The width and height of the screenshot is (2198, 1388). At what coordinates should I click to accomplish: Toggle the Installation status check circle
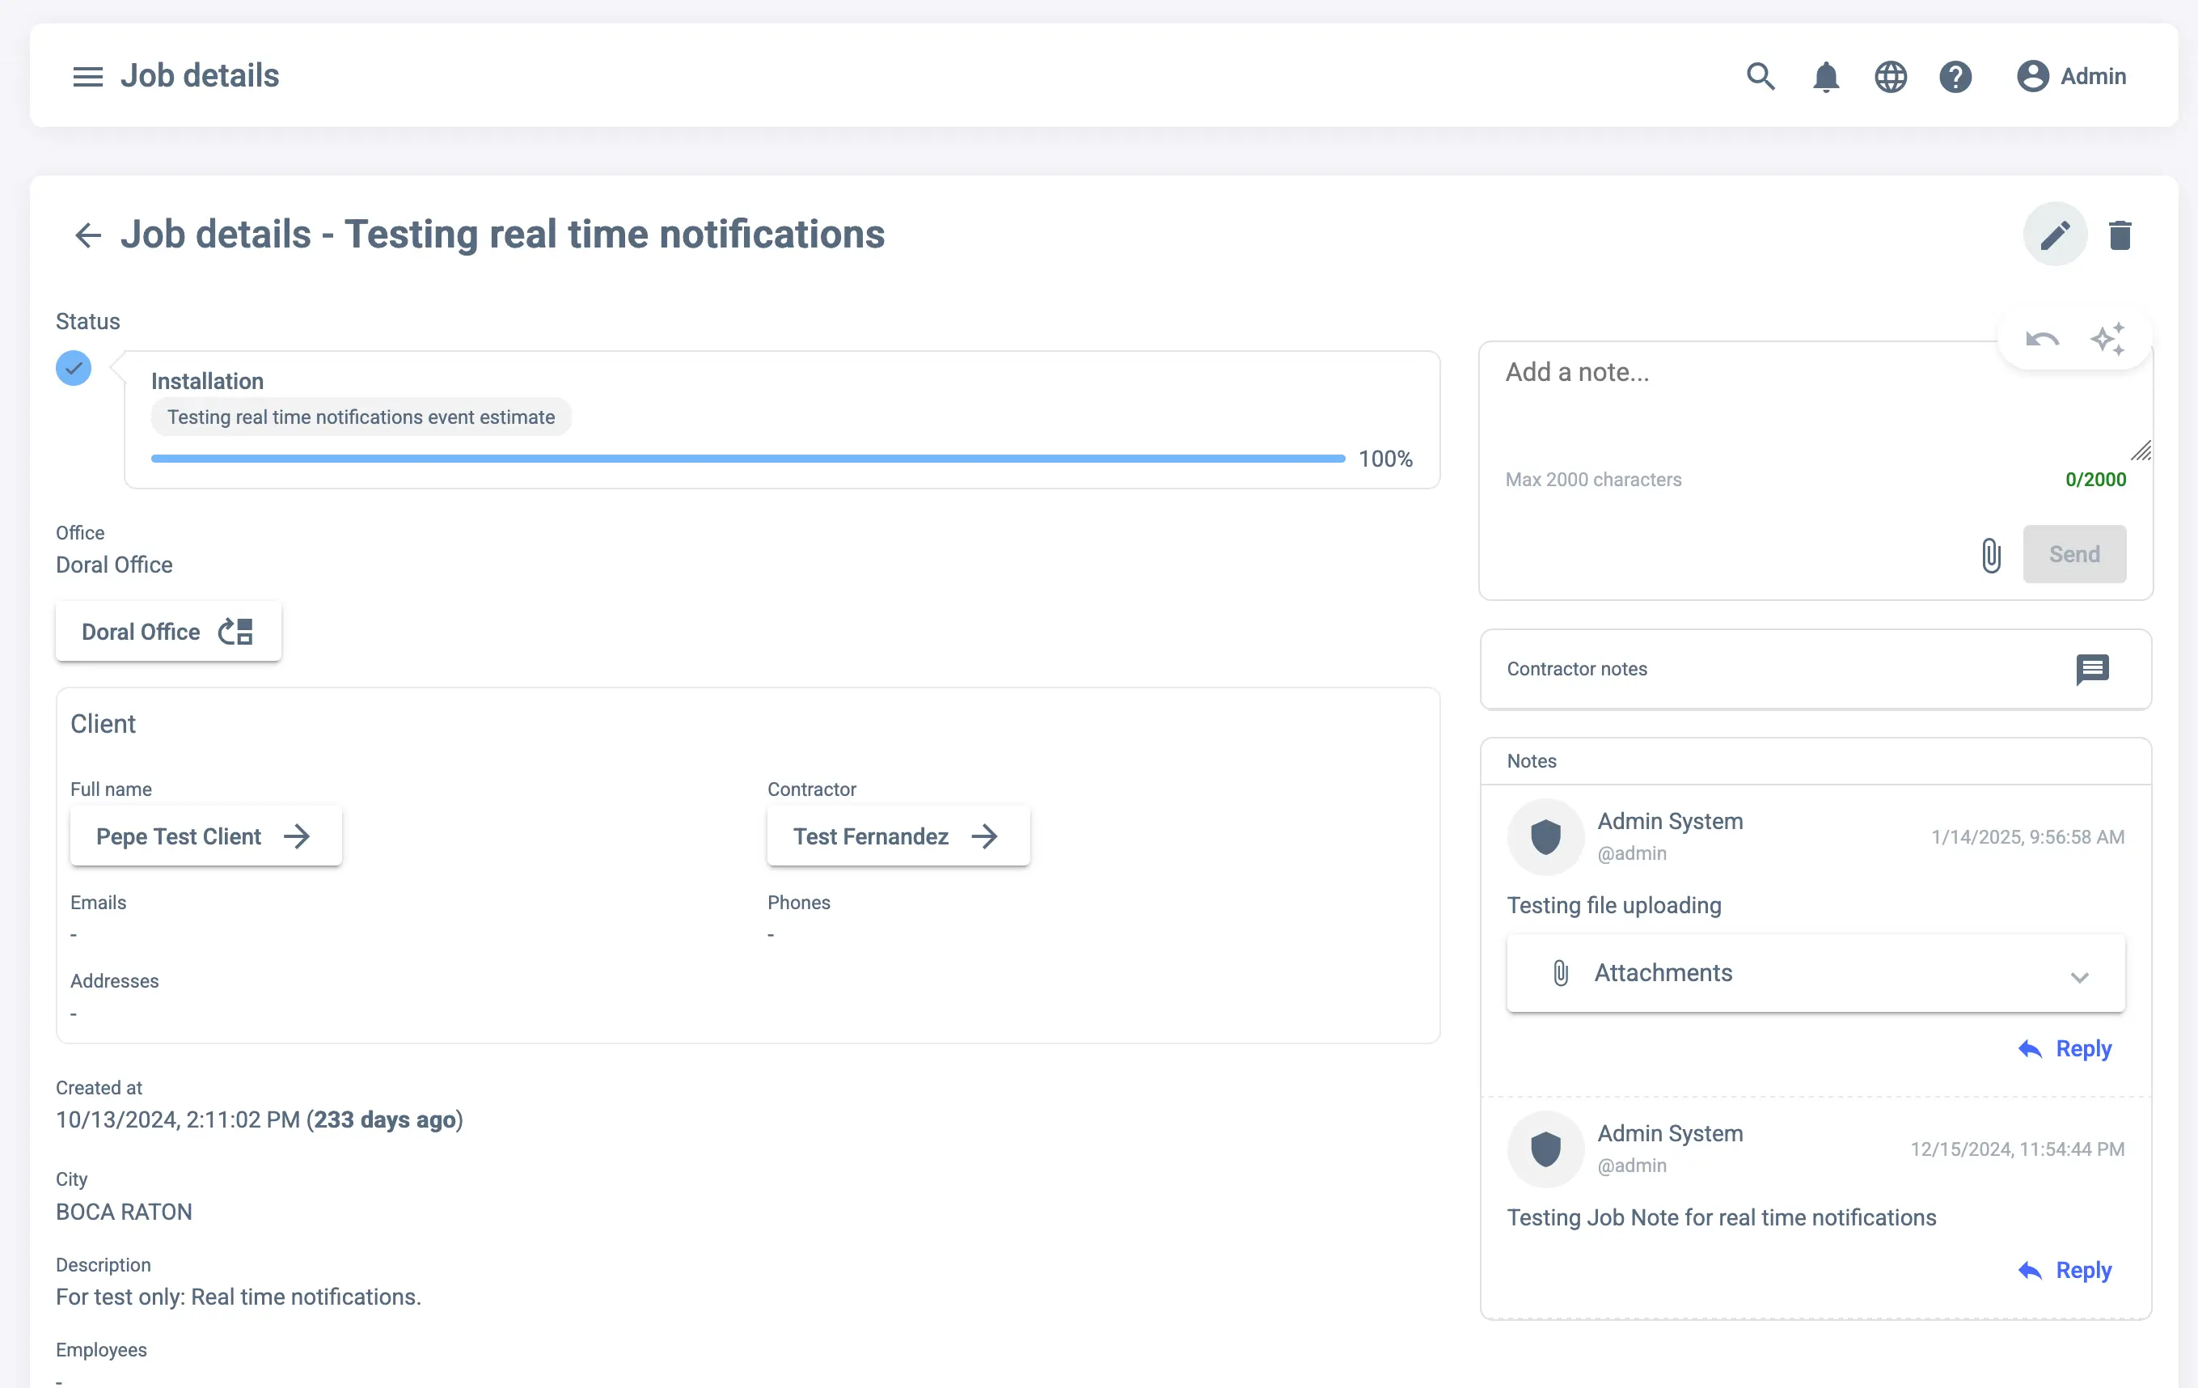(x=73, y=368)
